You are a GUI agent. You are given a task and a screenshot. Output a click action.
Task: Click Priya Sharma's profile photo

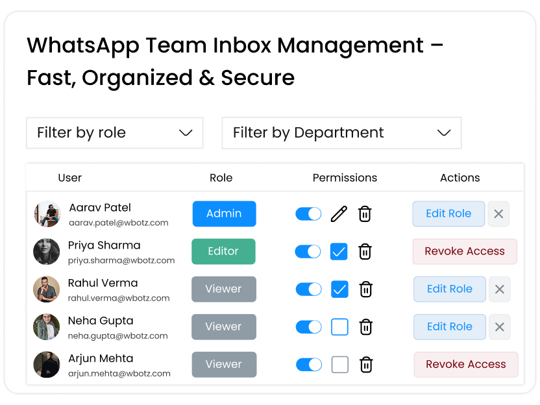47,251
